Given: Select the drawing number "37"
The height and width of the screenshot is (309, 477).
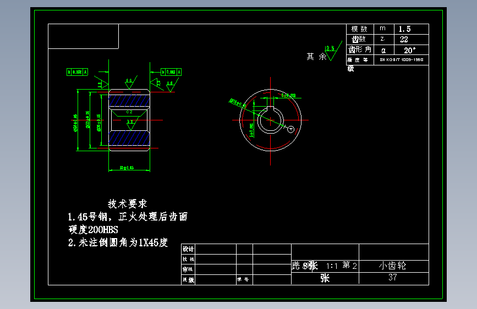Looking at the screenshot, I should [392, 277].
